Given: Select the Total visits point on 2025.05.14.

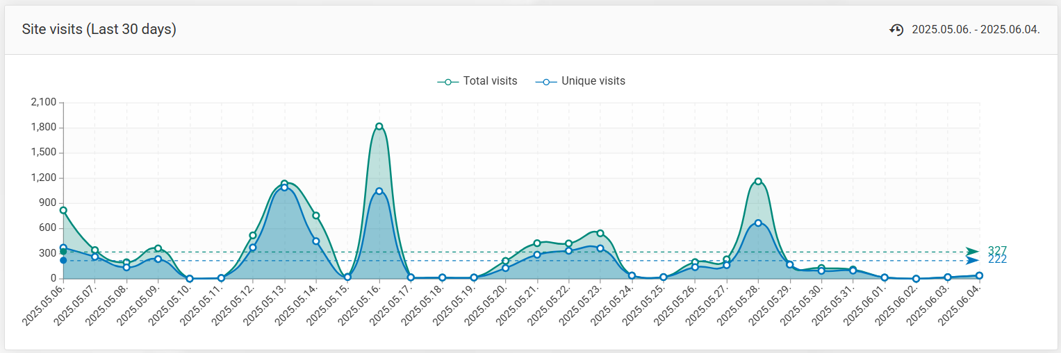Looking at the screenshot, I should (x=316, y=216).
